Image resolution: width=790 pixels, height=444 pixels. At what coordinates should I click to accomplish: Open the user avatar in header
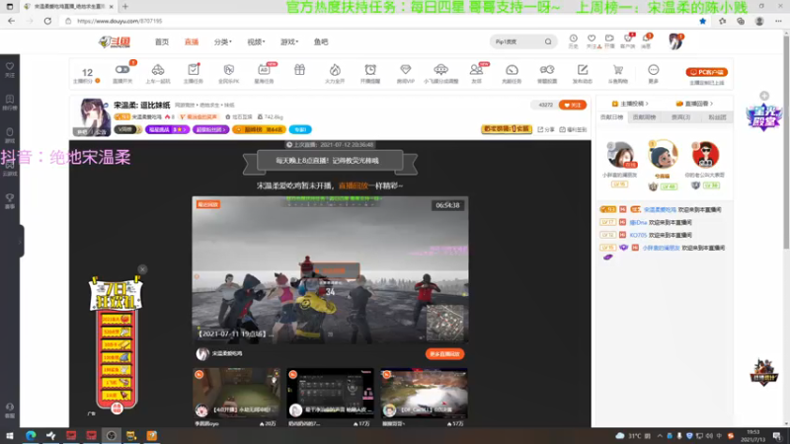tap(675, 41)
